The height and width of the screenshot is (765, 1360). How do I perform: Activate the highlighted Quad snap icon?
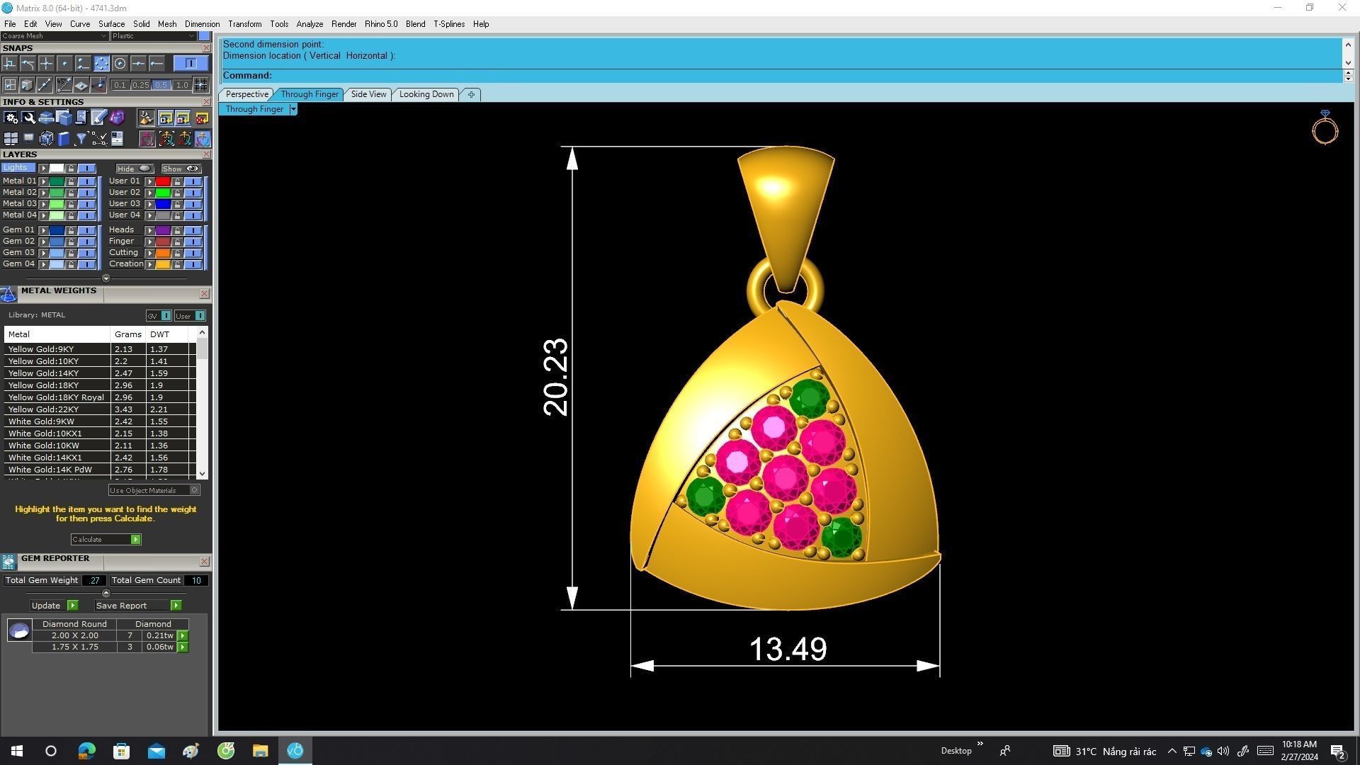[101, 64]
